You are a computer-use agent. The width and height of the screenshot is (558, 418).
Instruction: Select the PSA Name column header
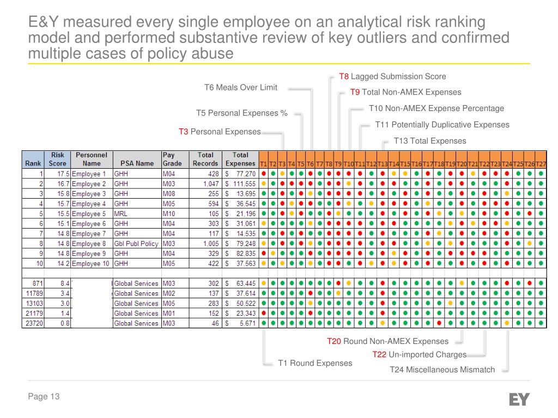[x=137, y=159]
